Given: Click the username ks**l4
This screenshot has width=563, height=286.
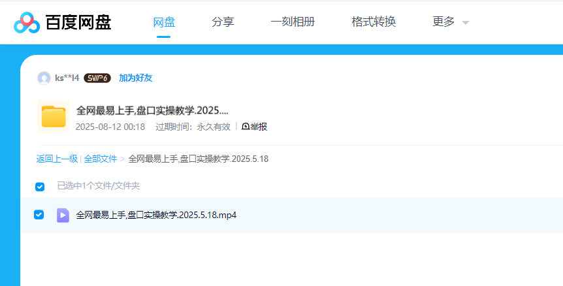Looking at the screenshot, I should [x=67, y=78].
